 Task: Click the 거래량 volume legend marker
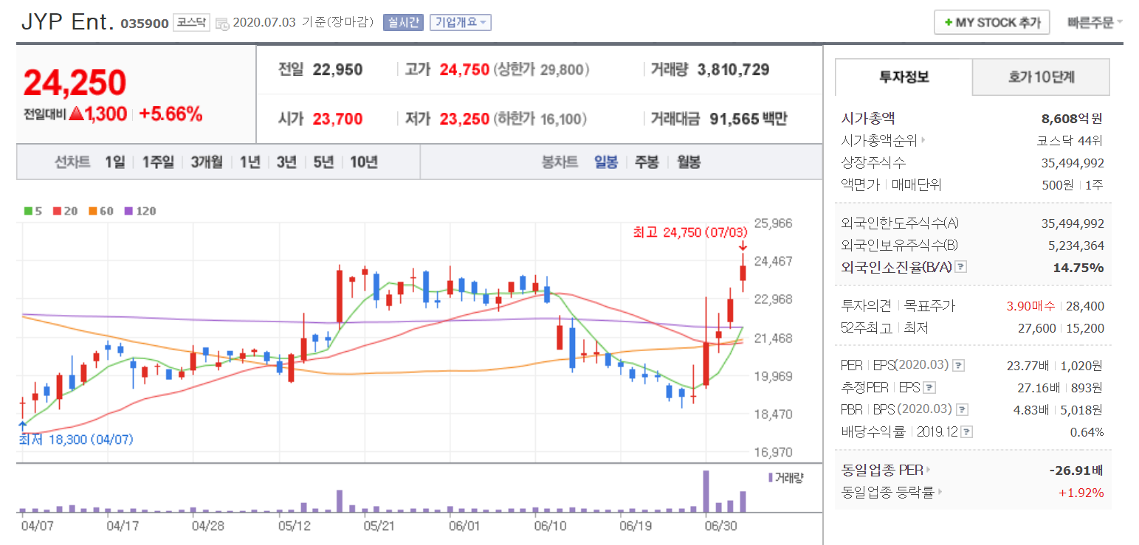tap(771, 478)
